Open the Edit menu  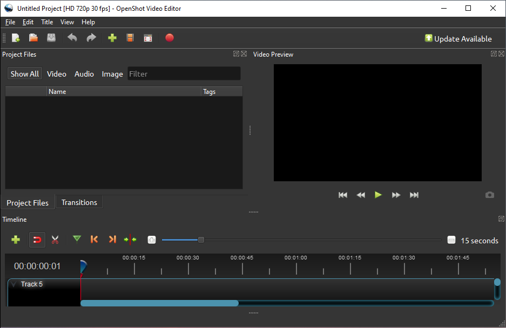click(x=28, y=22)
